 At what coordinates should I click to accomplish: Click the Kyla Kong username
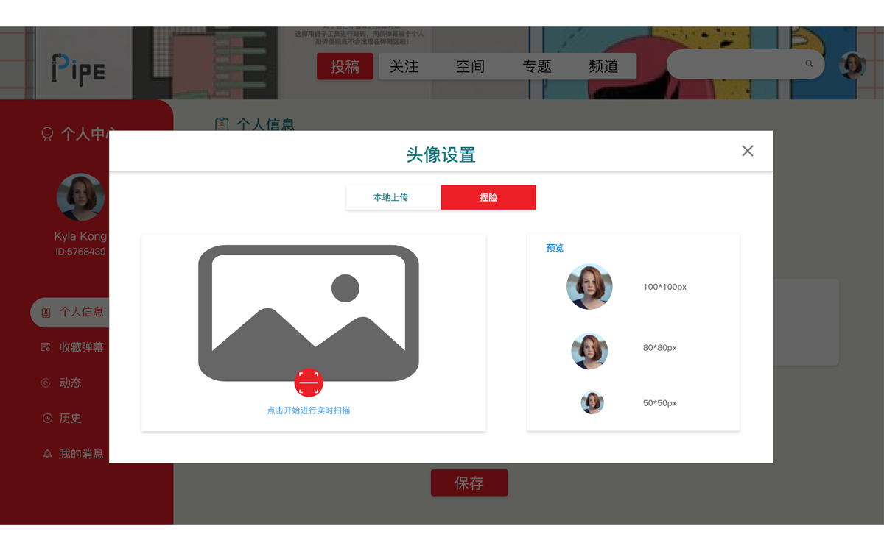[x=80, y=236]
